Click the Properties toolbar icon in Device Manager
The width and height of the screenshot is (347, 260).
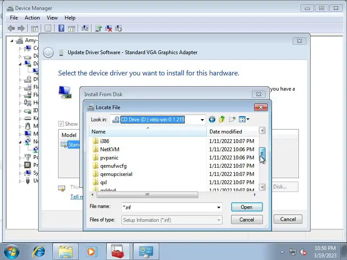tap(48, 28)
